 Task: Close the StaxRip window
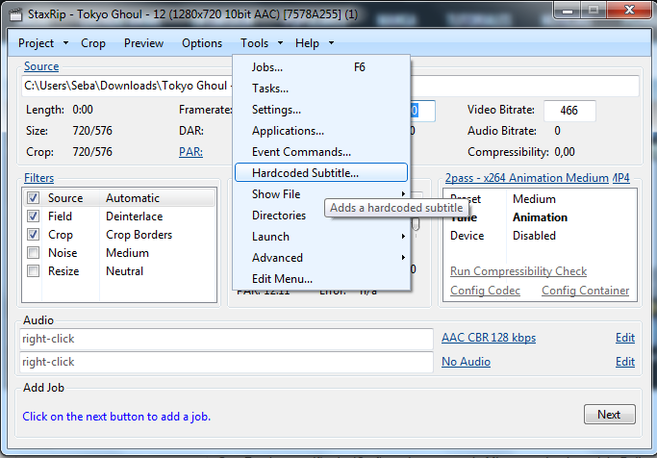click(629, 10)
